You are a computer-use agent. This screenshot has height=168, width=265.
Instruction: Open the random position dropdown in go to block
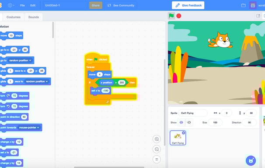coord(20,60)
